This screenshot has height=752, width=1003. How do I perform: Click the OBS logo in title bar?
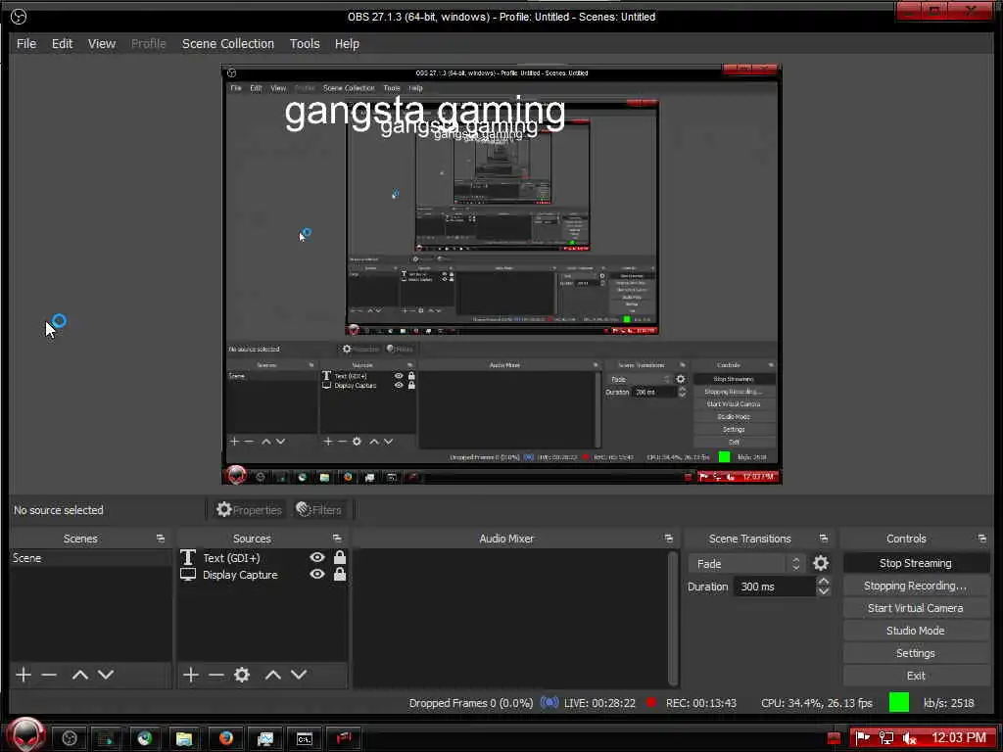pos(19,17)
